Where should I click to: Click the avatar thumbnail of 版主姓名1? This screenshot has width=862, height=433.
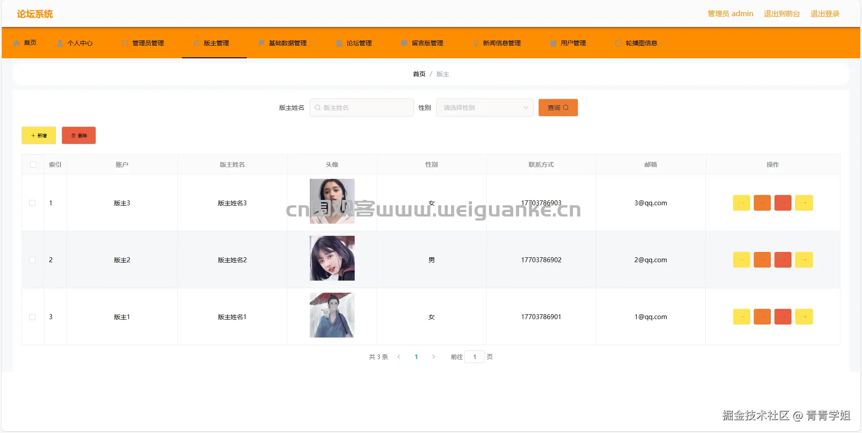click(332, 315)
